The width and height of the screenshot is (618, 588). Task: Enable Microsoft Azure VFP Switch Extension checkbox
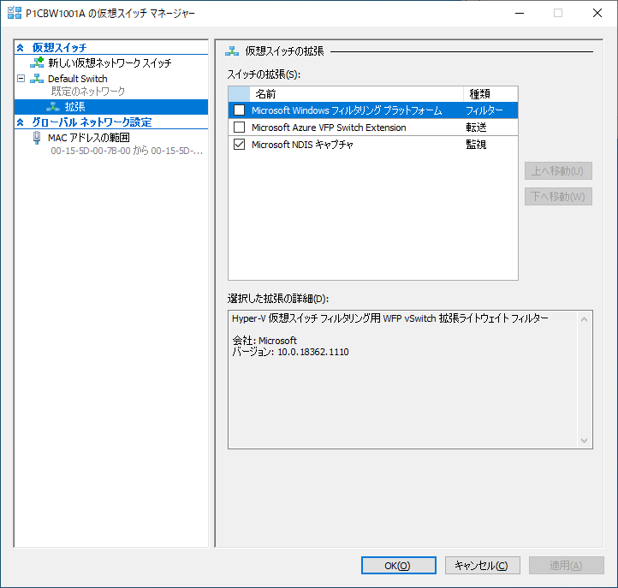[239, 128]
